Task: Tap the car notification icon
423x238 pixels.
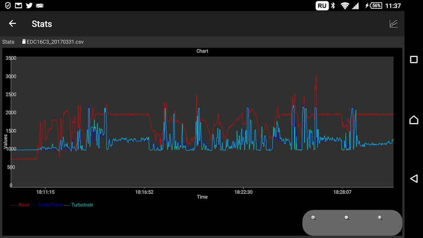Action: tap(40, 5)
